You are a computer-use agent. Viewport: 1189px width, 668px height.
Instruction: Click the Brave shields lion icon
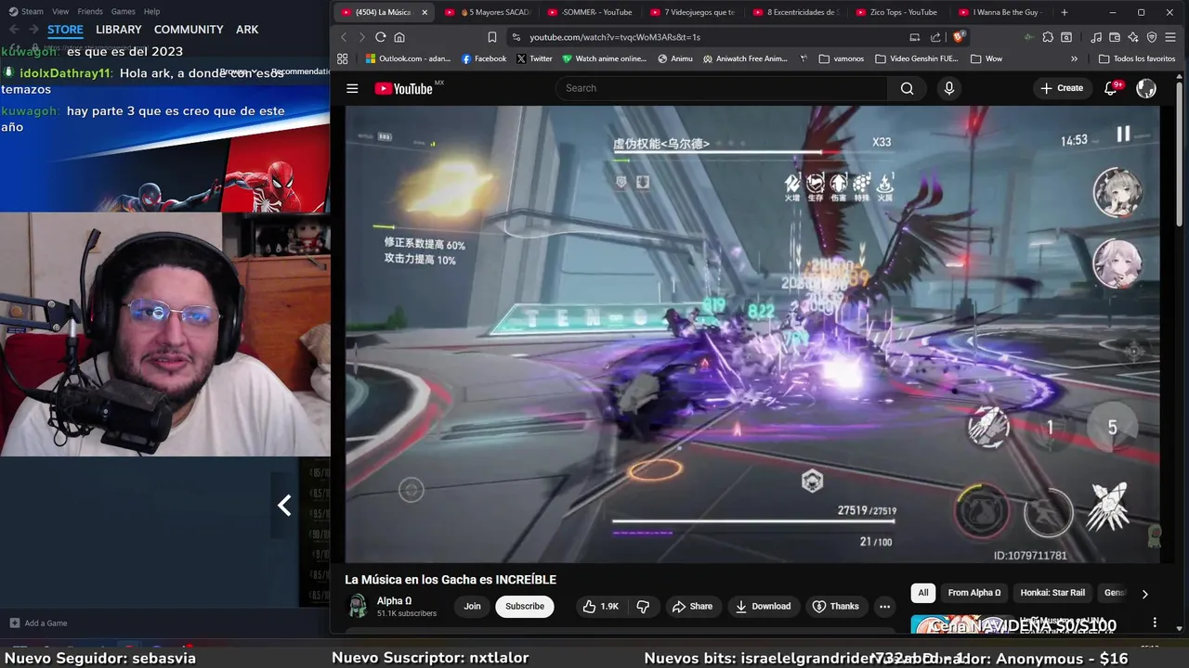960,37
